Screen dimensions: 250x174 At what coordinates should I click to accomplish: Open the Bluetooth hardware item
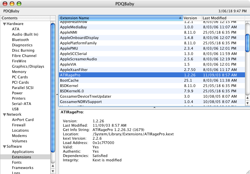(x=20, y=40)
